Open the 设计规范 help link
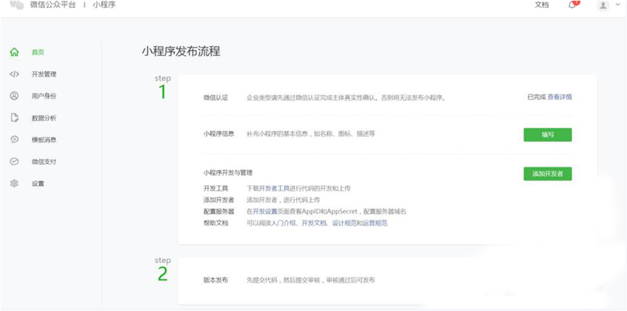This screenshot has height=311, width=627. [345, 223]
